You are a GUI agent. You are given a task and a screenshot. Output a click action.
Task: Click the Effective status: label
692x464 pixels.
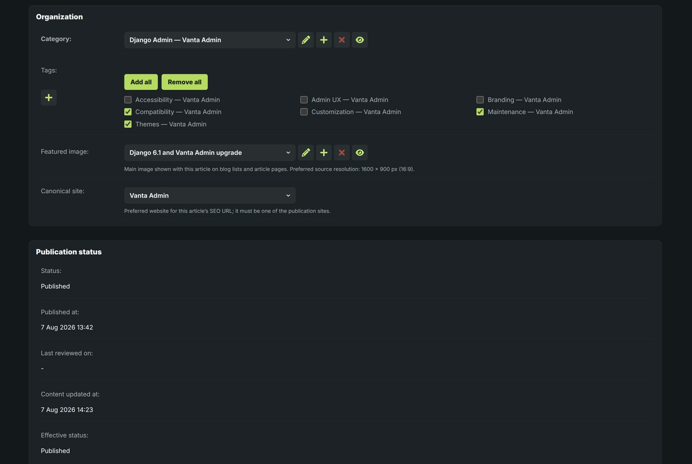[x=65, y=435]
